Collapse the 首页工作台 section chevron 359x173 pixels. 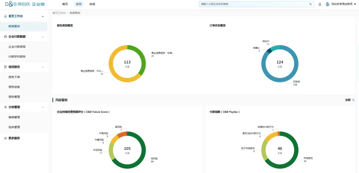tap(43, 16)
